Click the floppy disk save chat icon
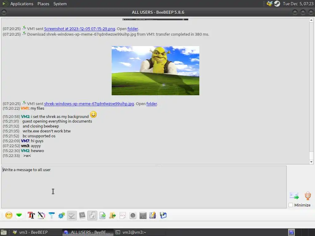The width and height of the screenshot is (315, 236). pyautogui.click(x=163, y=215)
